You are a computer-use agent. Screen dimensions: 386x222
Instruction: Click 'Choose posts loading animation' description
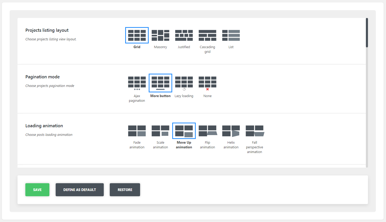tap(49, 135)
